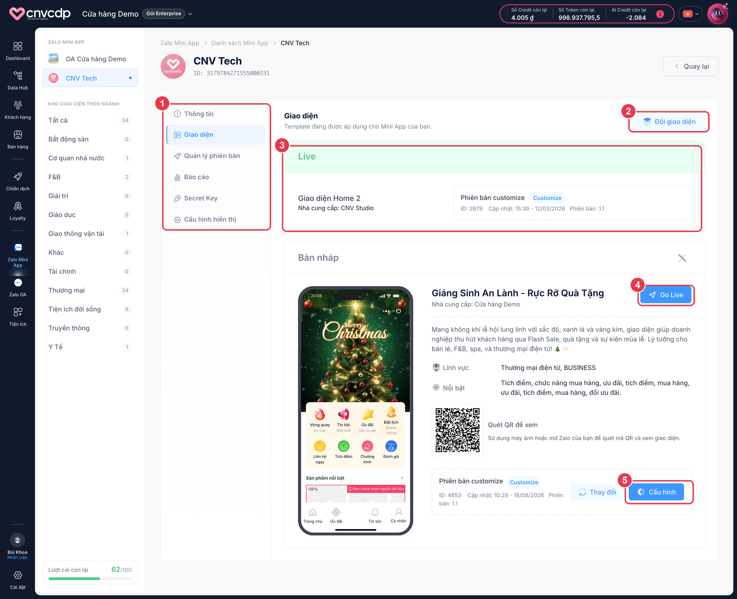Select CNV Tech mini app entry
737x599 pixels.
(90, 78)
